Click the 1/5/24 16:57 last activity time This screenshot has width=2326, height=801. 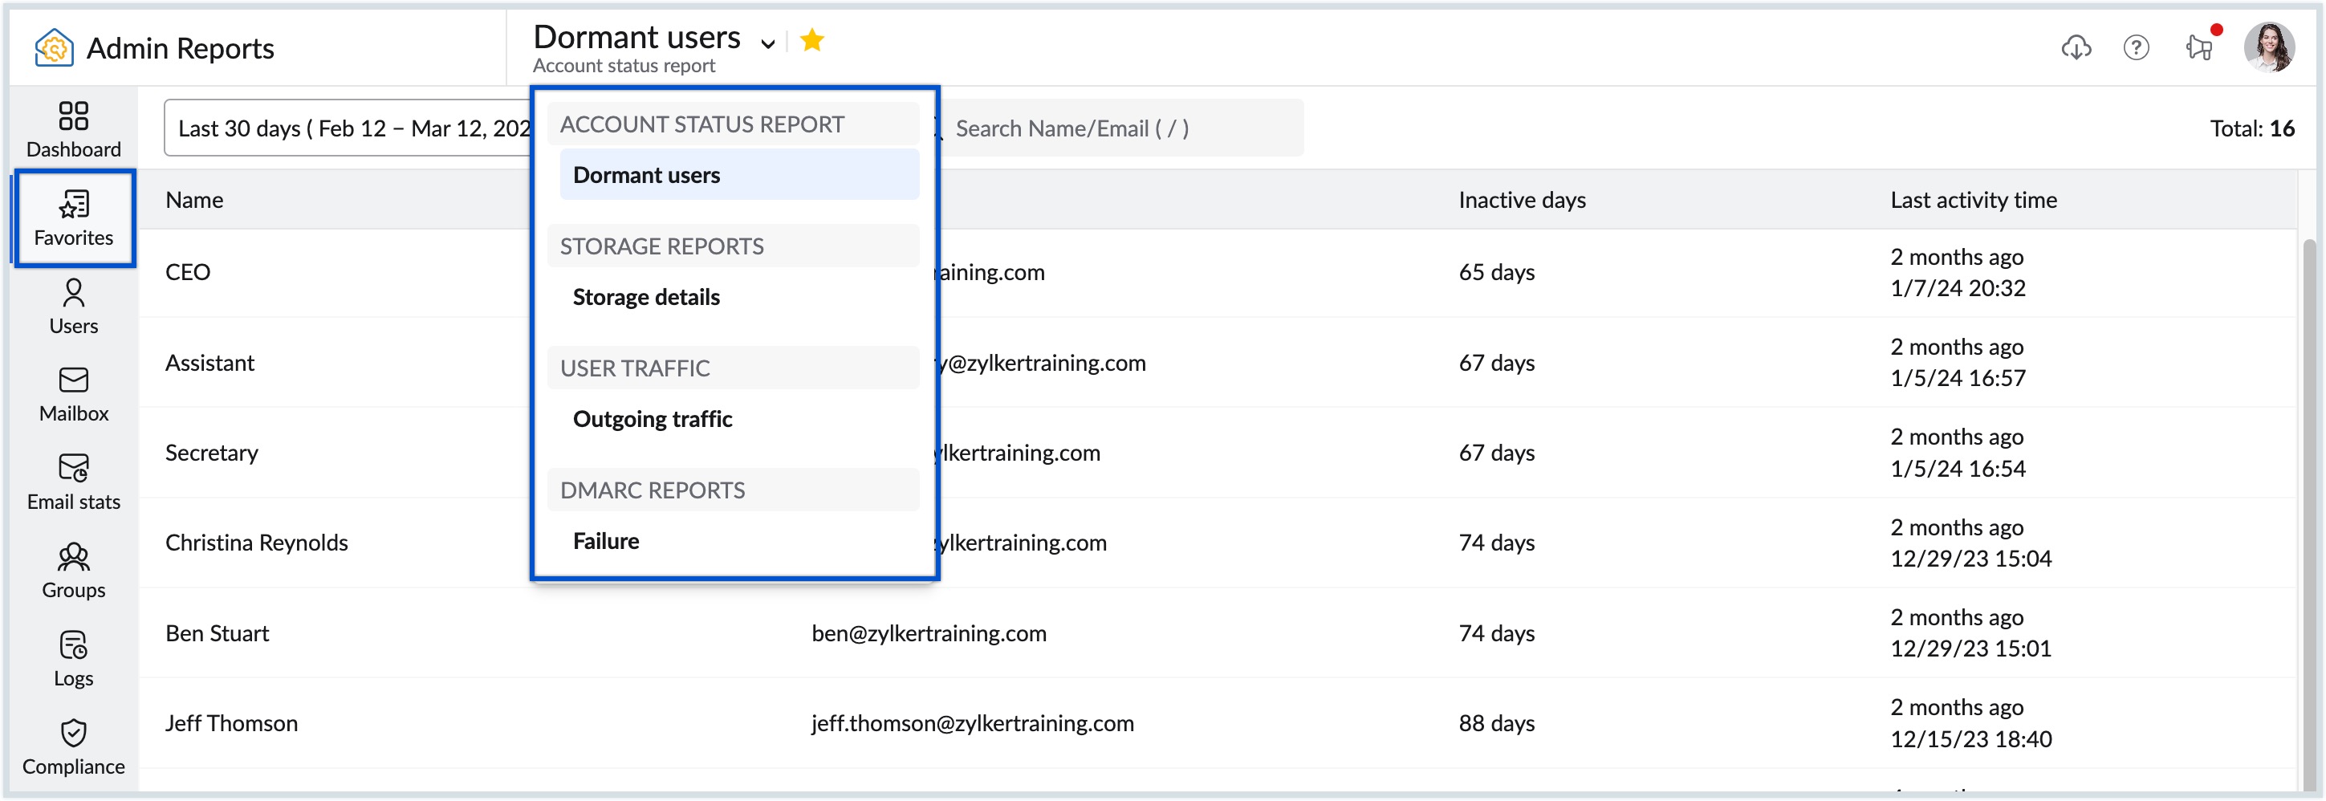point(1958,377)
